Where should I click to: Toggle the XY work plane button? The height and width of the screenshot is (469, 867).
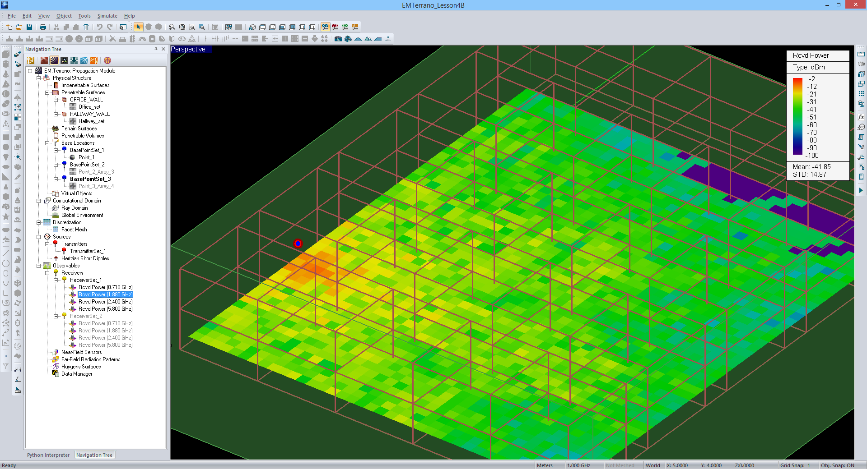(325, 27)
